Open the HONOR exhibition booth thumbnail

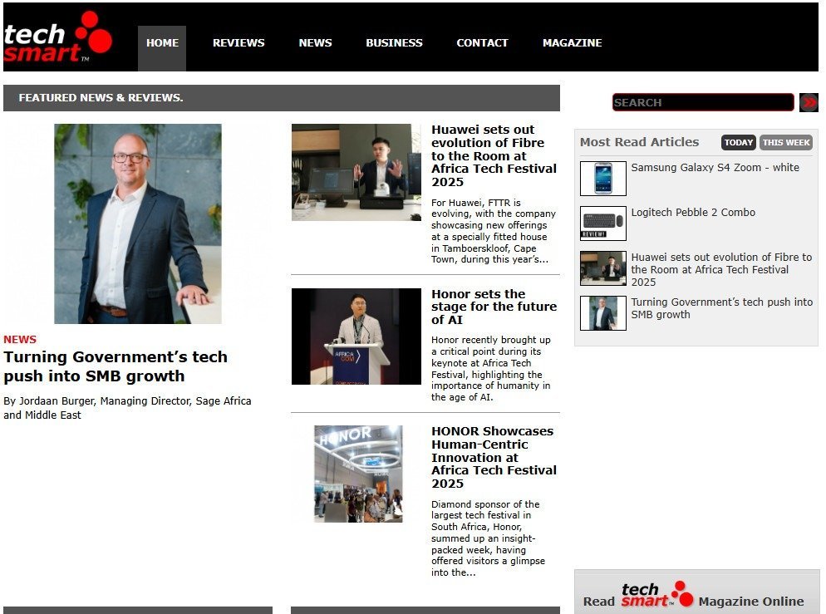[x=358, y=474]
